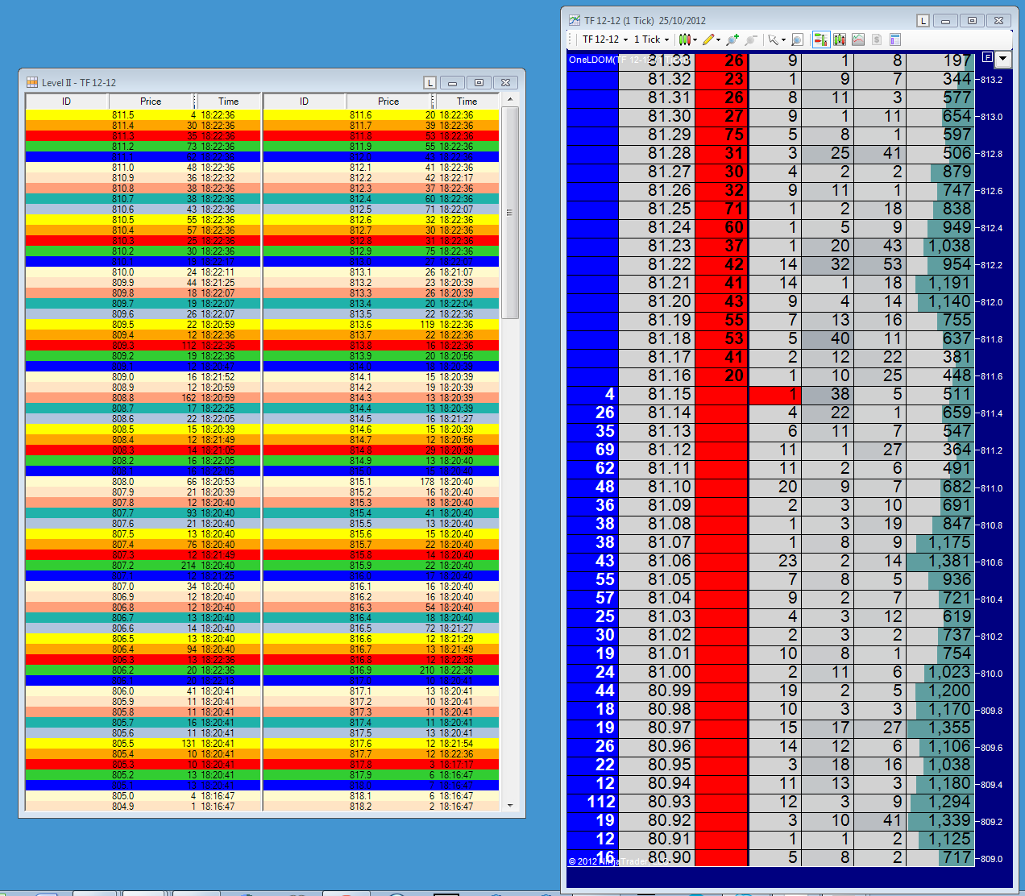Select the 805.5 row with size 131
Screen dimensions: 1025x896
143,744
